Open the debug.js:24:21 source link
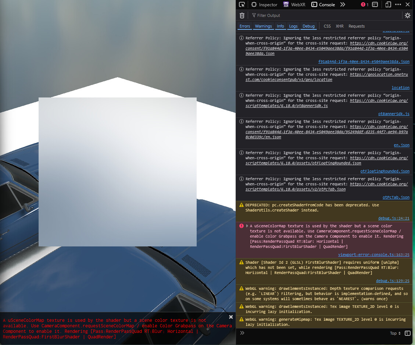The height and width of the screenshot is (345, 415). [394, 218]
